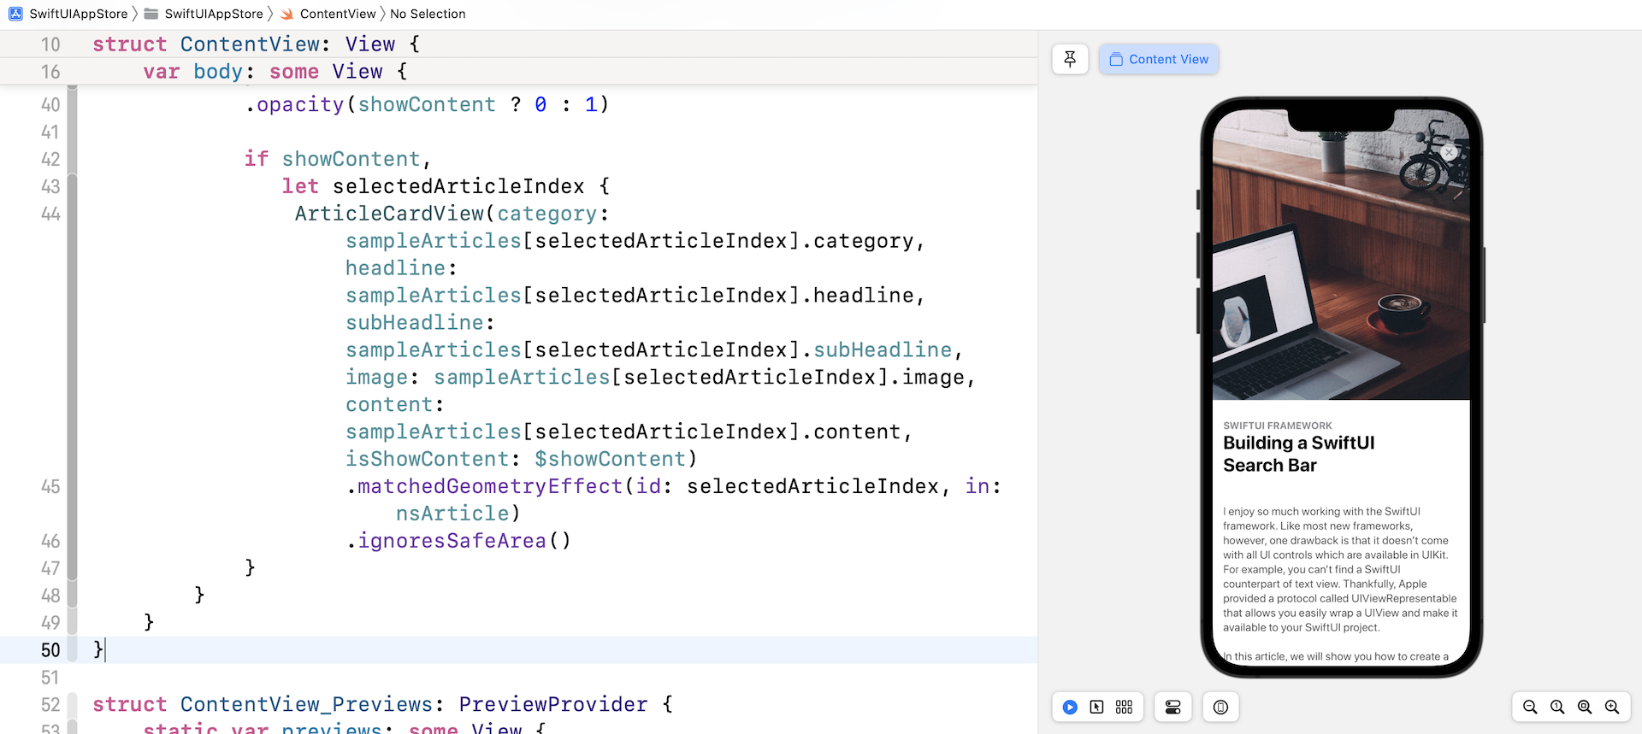
Task: Zoom preview to 100% actual size
Action: [x=1557, y=707]
